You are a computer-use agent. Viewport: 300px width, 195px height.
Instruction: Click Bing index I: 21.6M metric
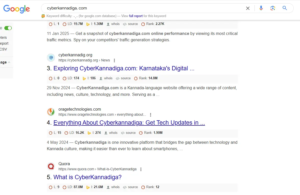click(x=95, y=187)
